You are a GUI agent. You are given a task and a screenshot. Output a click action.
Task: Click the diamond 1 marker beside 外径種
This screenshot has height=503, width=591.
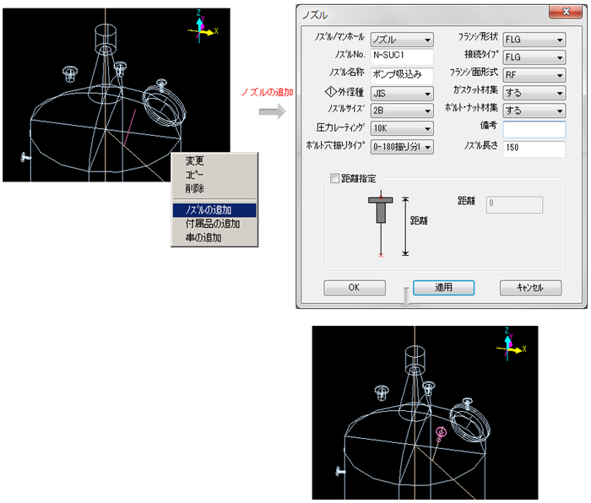[331, 94]
